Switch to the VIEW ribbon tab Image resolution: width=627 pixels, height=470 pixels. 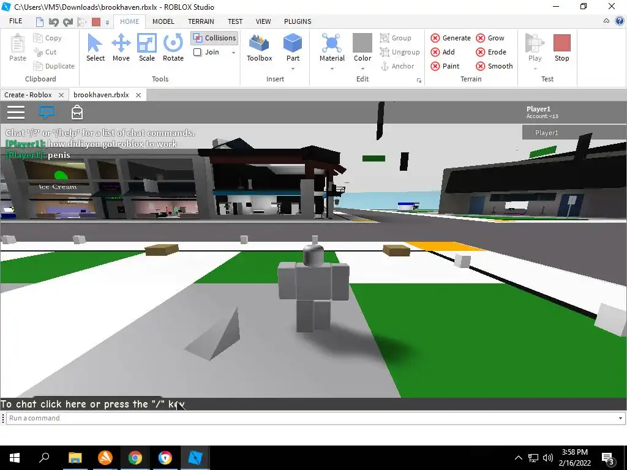(x=263, y=21)
